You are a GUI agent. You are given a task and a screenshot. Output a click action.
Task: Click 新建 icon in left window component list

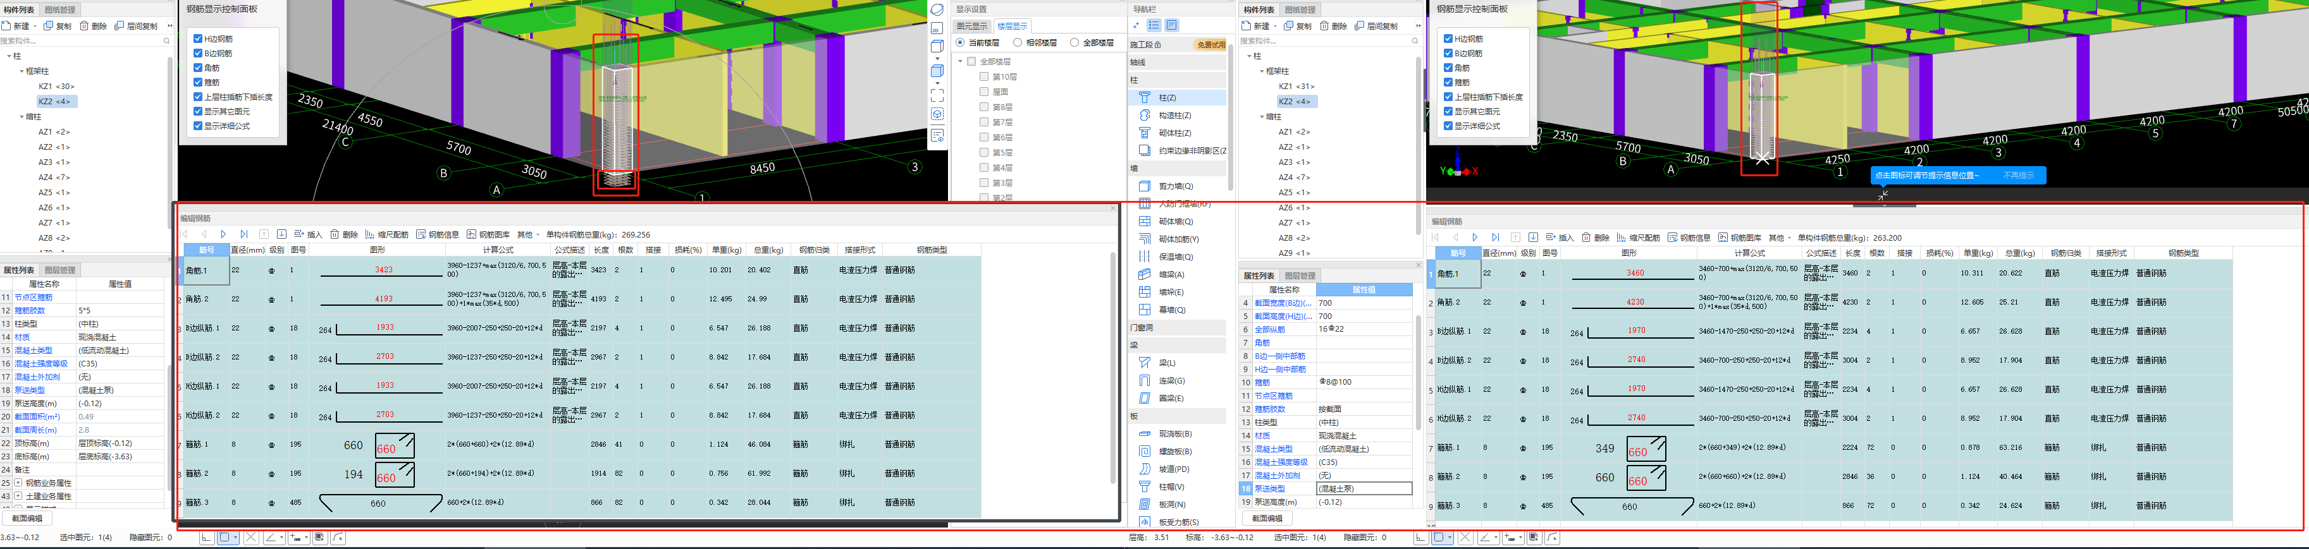point(7,26)
